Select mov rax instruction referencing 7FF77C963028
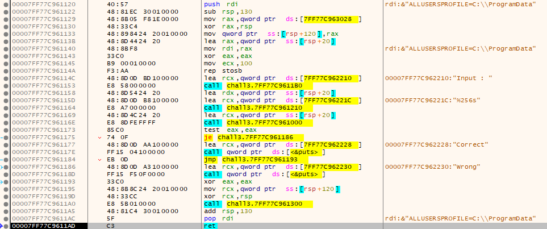Viewport: 547px width, 229px height. point(282,19)
